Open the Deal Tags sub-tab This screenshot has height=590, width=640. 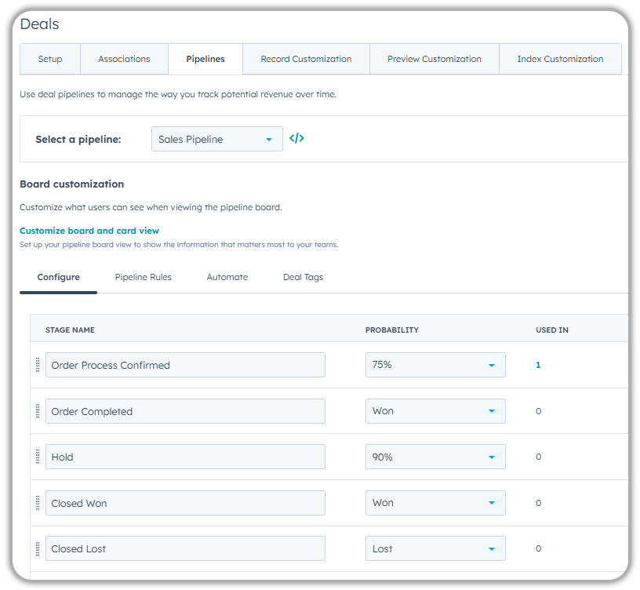(x=303, y=277)
